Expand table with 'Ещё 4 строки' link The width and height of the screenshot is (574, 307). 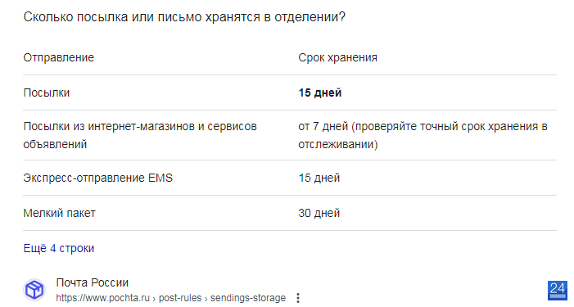pyautogui.click(x=59, y=248)
